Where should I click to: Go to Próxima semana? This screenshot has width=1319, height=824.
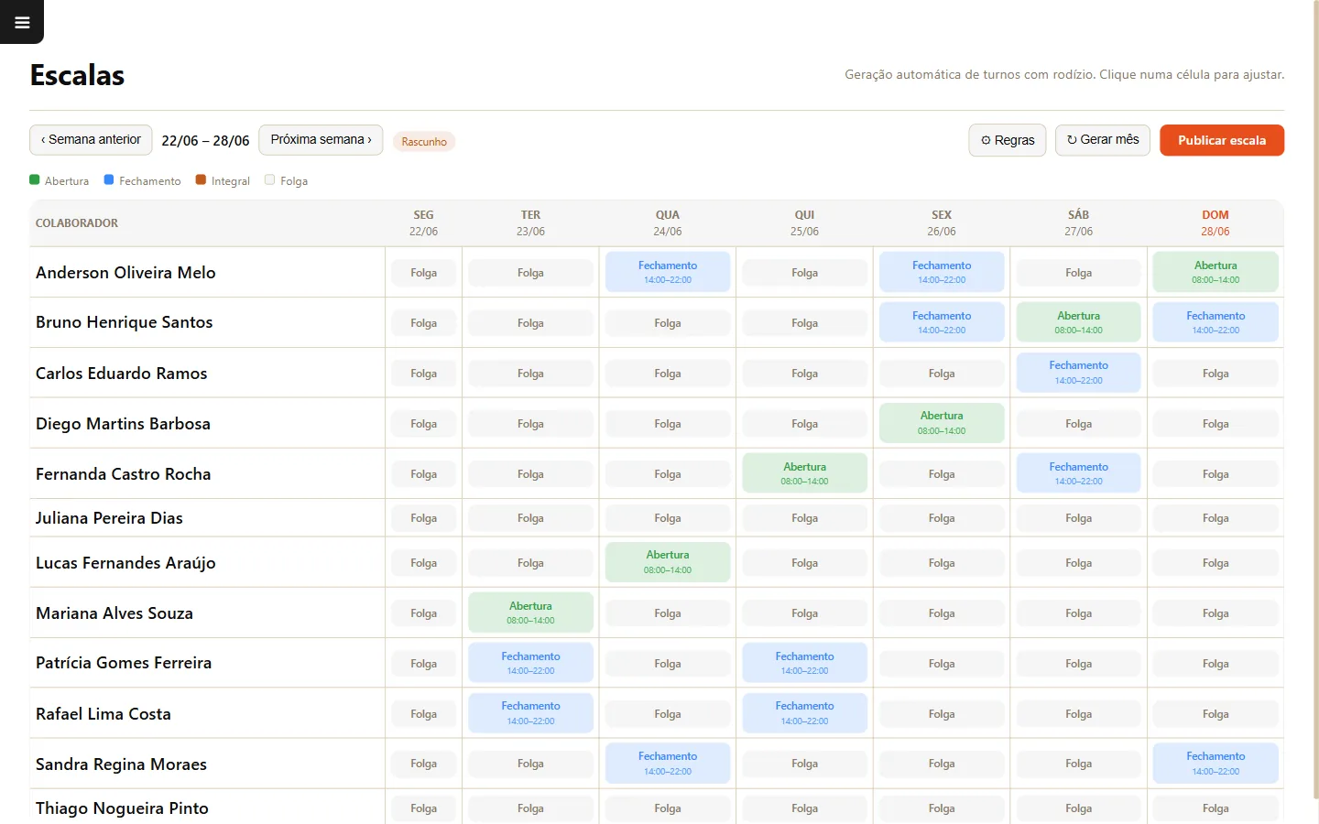(x=321, y=140)
